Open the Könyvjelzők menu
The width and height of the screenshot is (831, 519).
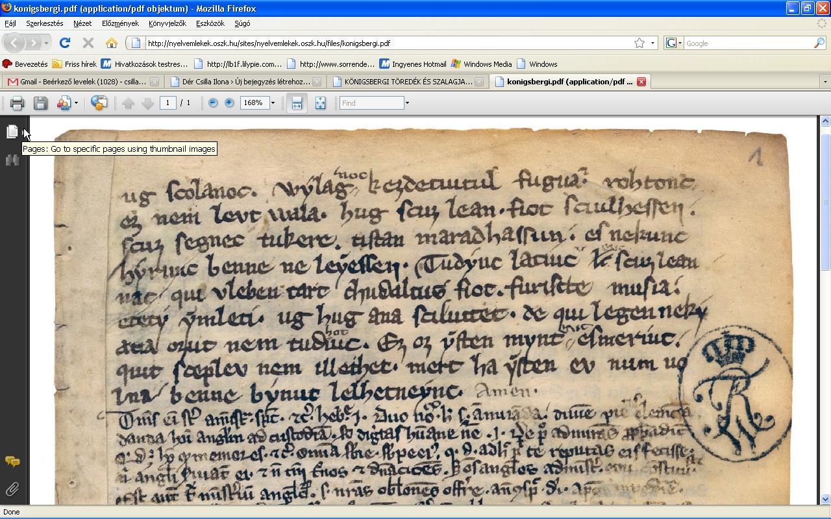[x=167, y=23]
